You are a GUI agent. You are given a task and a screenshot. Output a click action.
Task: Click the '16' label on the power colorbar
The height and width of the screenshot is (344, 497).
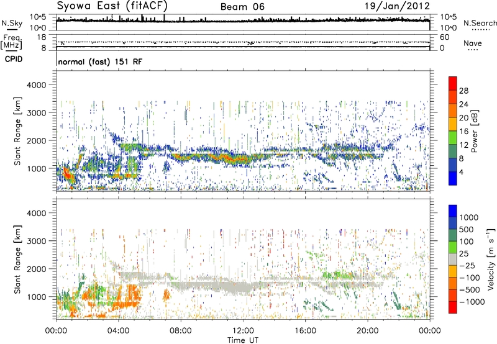463,132
